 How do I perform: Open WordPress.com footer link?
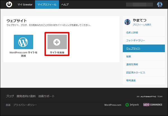[113, 105]
